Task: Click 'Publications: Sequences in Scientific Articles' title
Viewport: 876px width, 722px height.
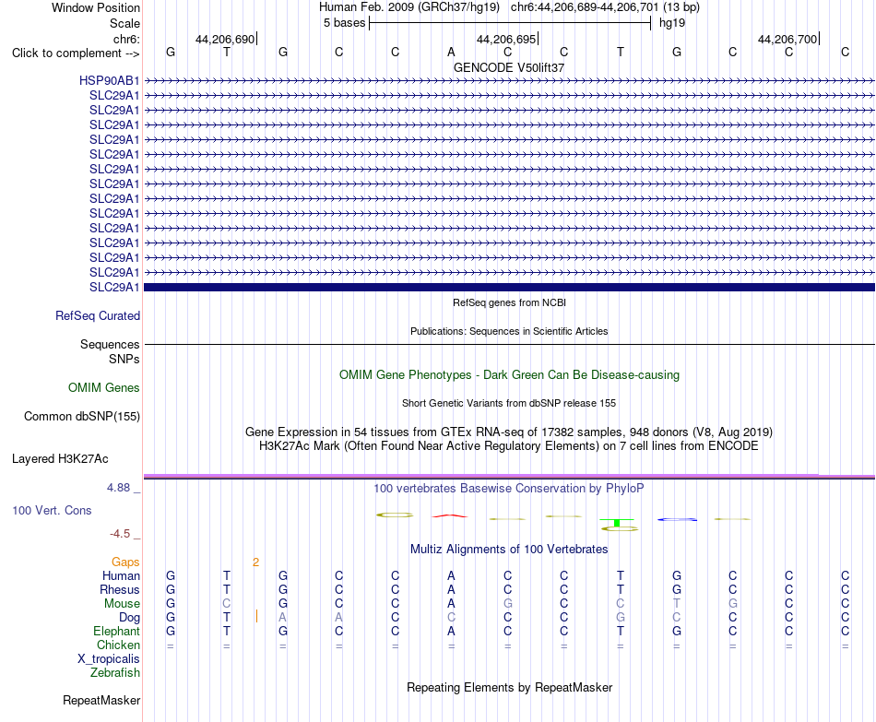Action: pyautogui.click(x=509, y=331)
